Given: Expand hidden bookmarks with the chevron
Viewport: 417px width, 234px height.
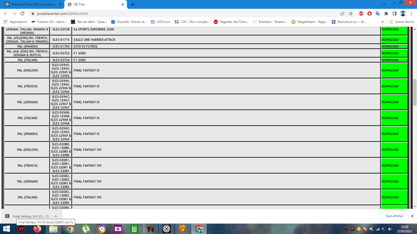Looking at the screenshot, I should click(x=382, y=22).
